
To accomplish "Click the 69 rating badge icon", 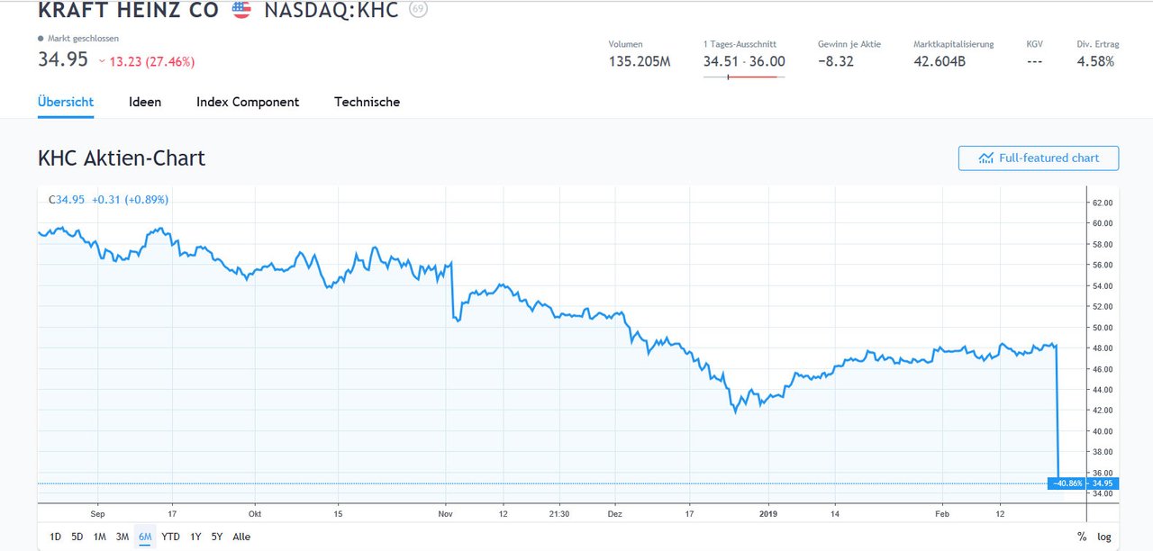I will tap(418, 9).
